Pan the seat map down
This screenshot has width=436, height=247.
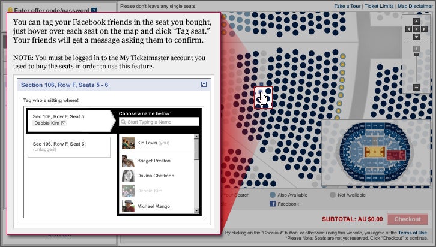416,37
